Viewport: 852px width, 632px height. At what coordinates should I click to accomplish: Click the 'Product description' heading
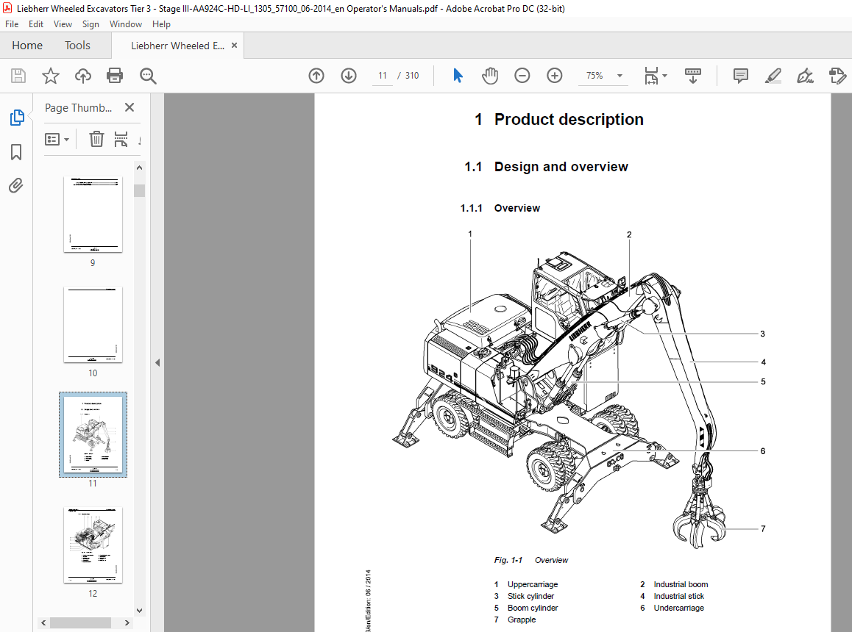568,120
